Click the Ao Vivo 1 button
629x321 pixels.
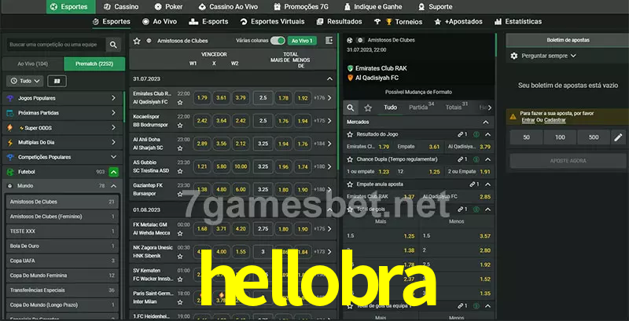tap(302, 41)
